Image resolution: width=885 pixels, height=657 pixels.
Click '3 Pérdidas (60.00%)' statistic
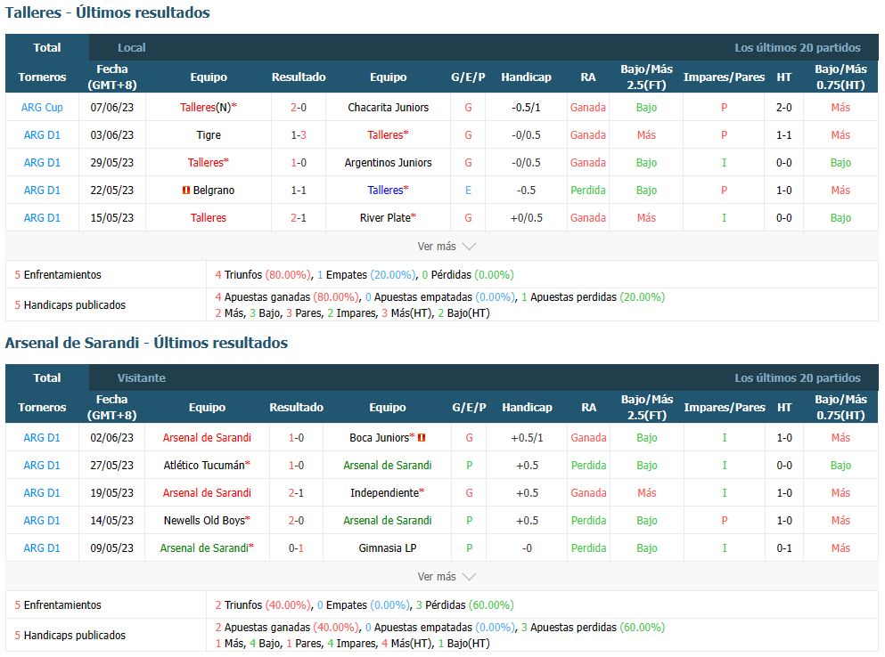(465, 605)
